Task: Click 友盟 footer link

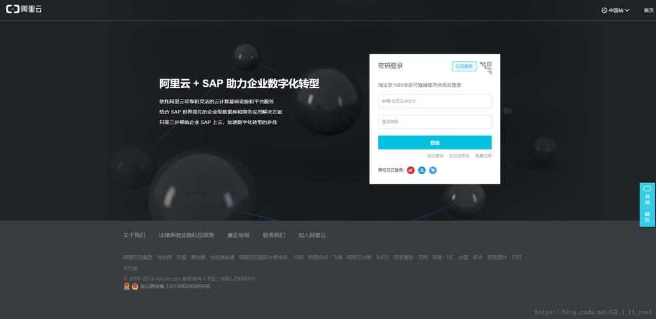Action: point(463,258)
